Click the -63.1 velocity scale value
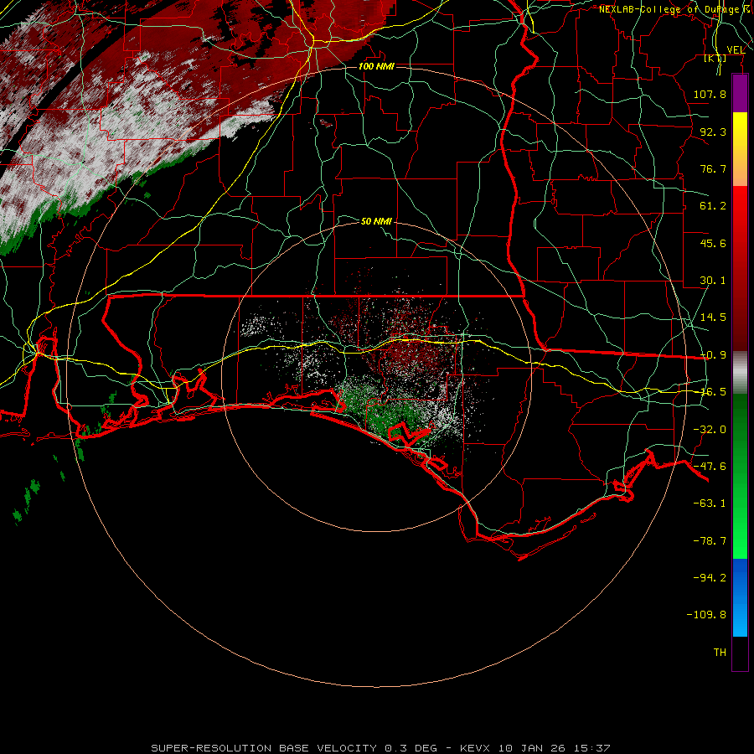The height and width of the screenshot is (754, 754). (710, 504)
